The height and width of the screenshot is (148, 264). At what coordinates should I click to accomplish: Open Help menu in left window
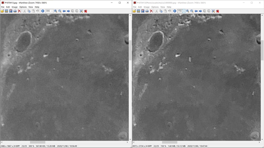pyautogui.click(x=37, y=7)
